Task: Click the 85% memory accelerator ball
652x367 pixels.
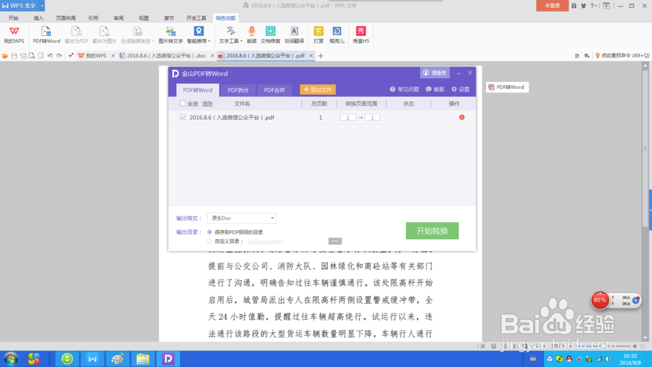Action: 600,300
